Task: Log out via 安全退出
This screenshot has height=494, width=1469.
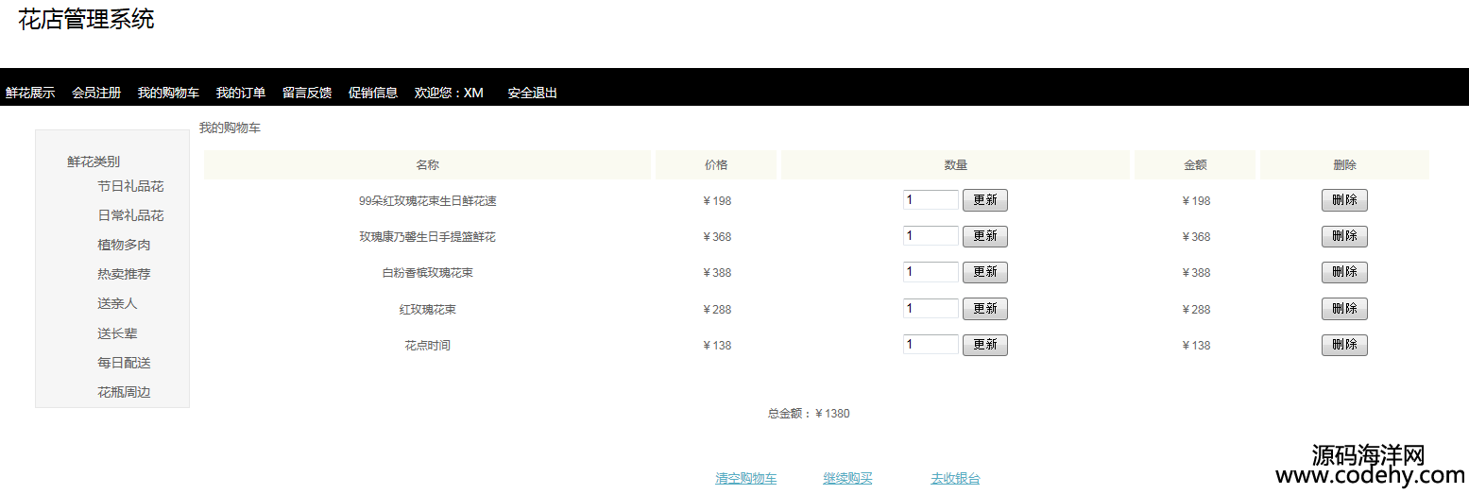Action: (x=532, y=93)
